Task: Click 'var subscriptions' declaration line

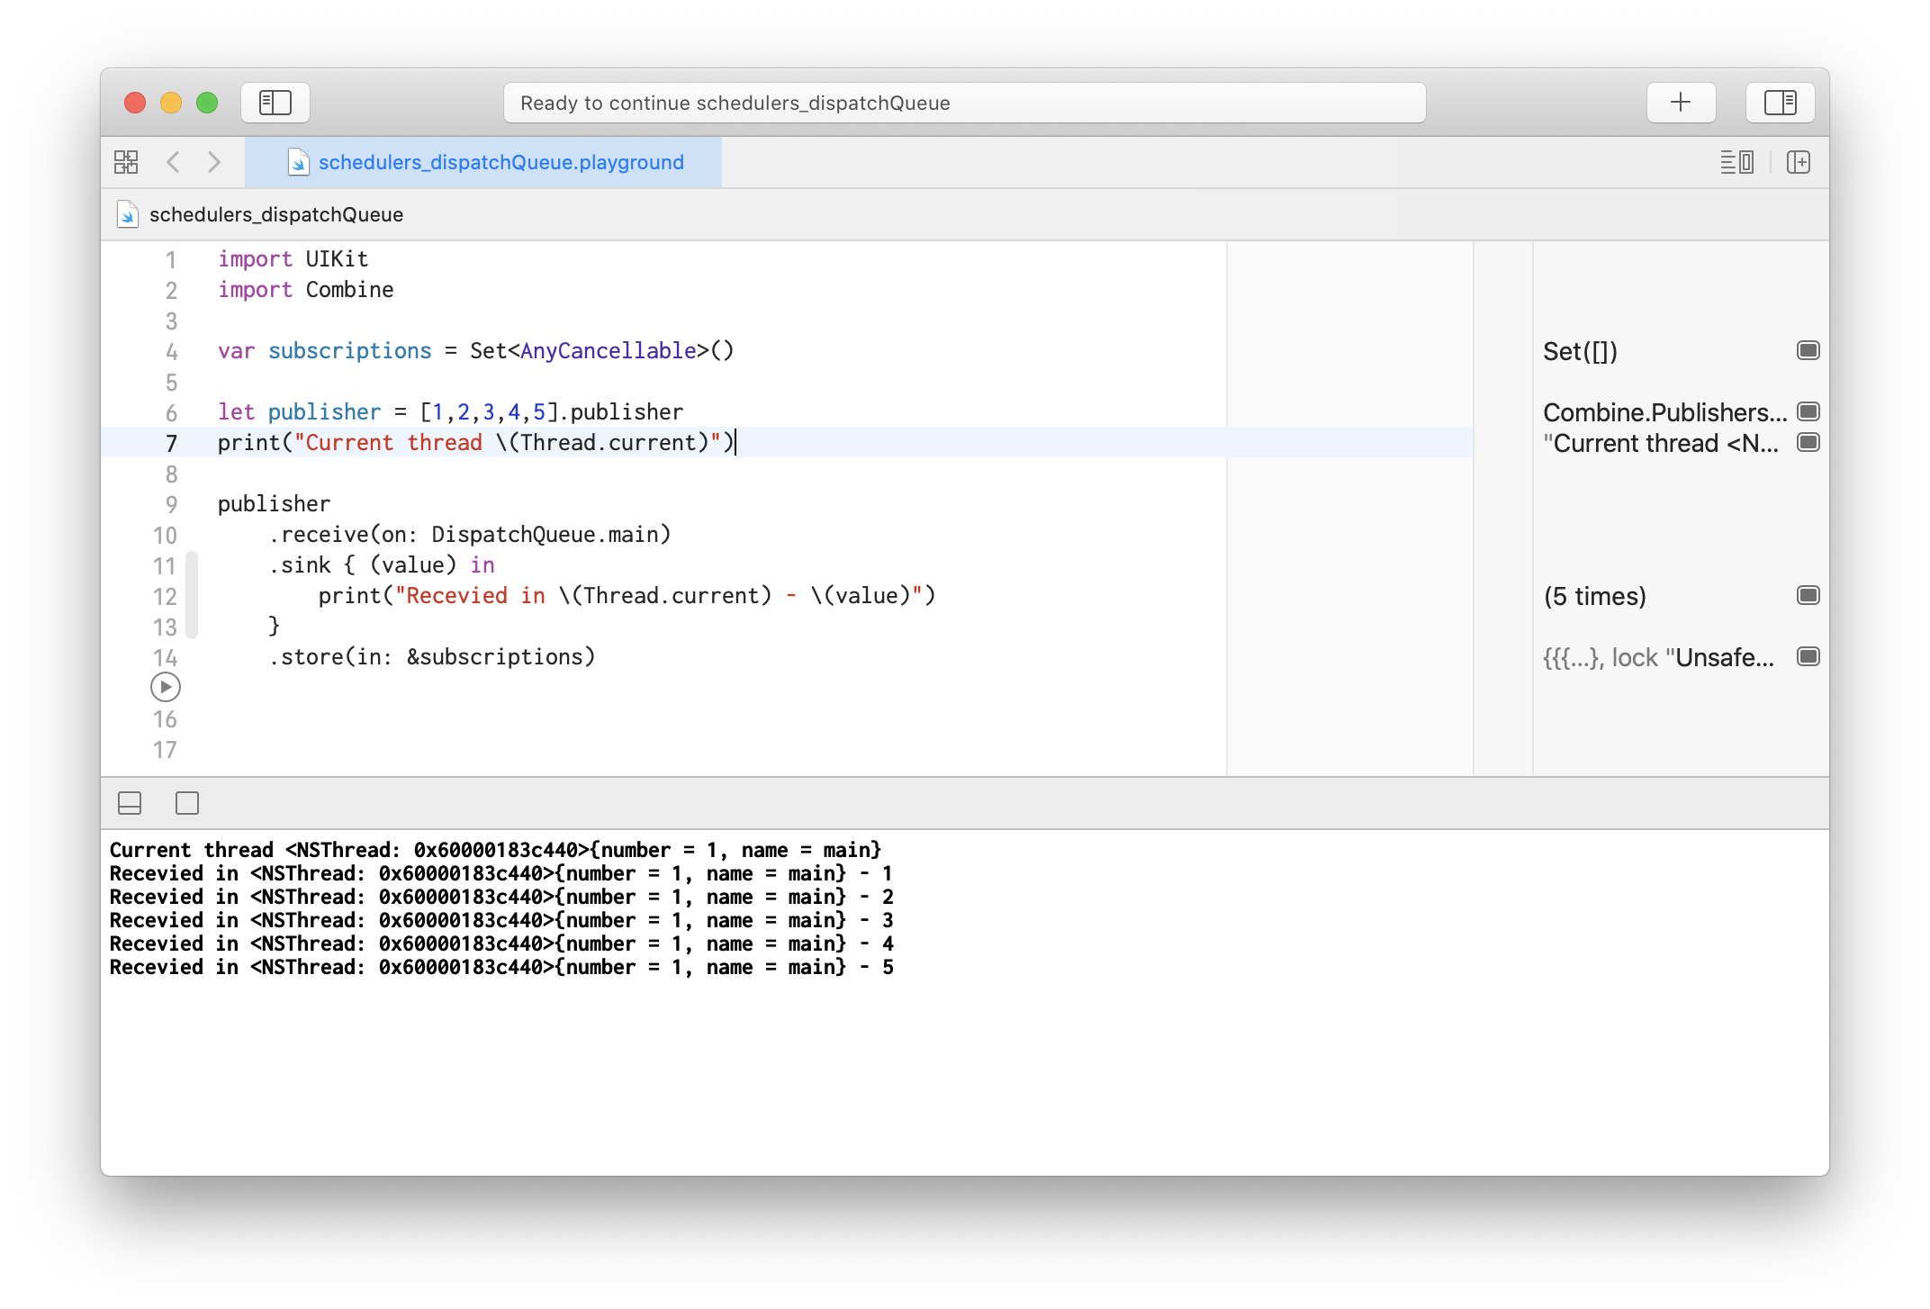Action: (476, 351)
